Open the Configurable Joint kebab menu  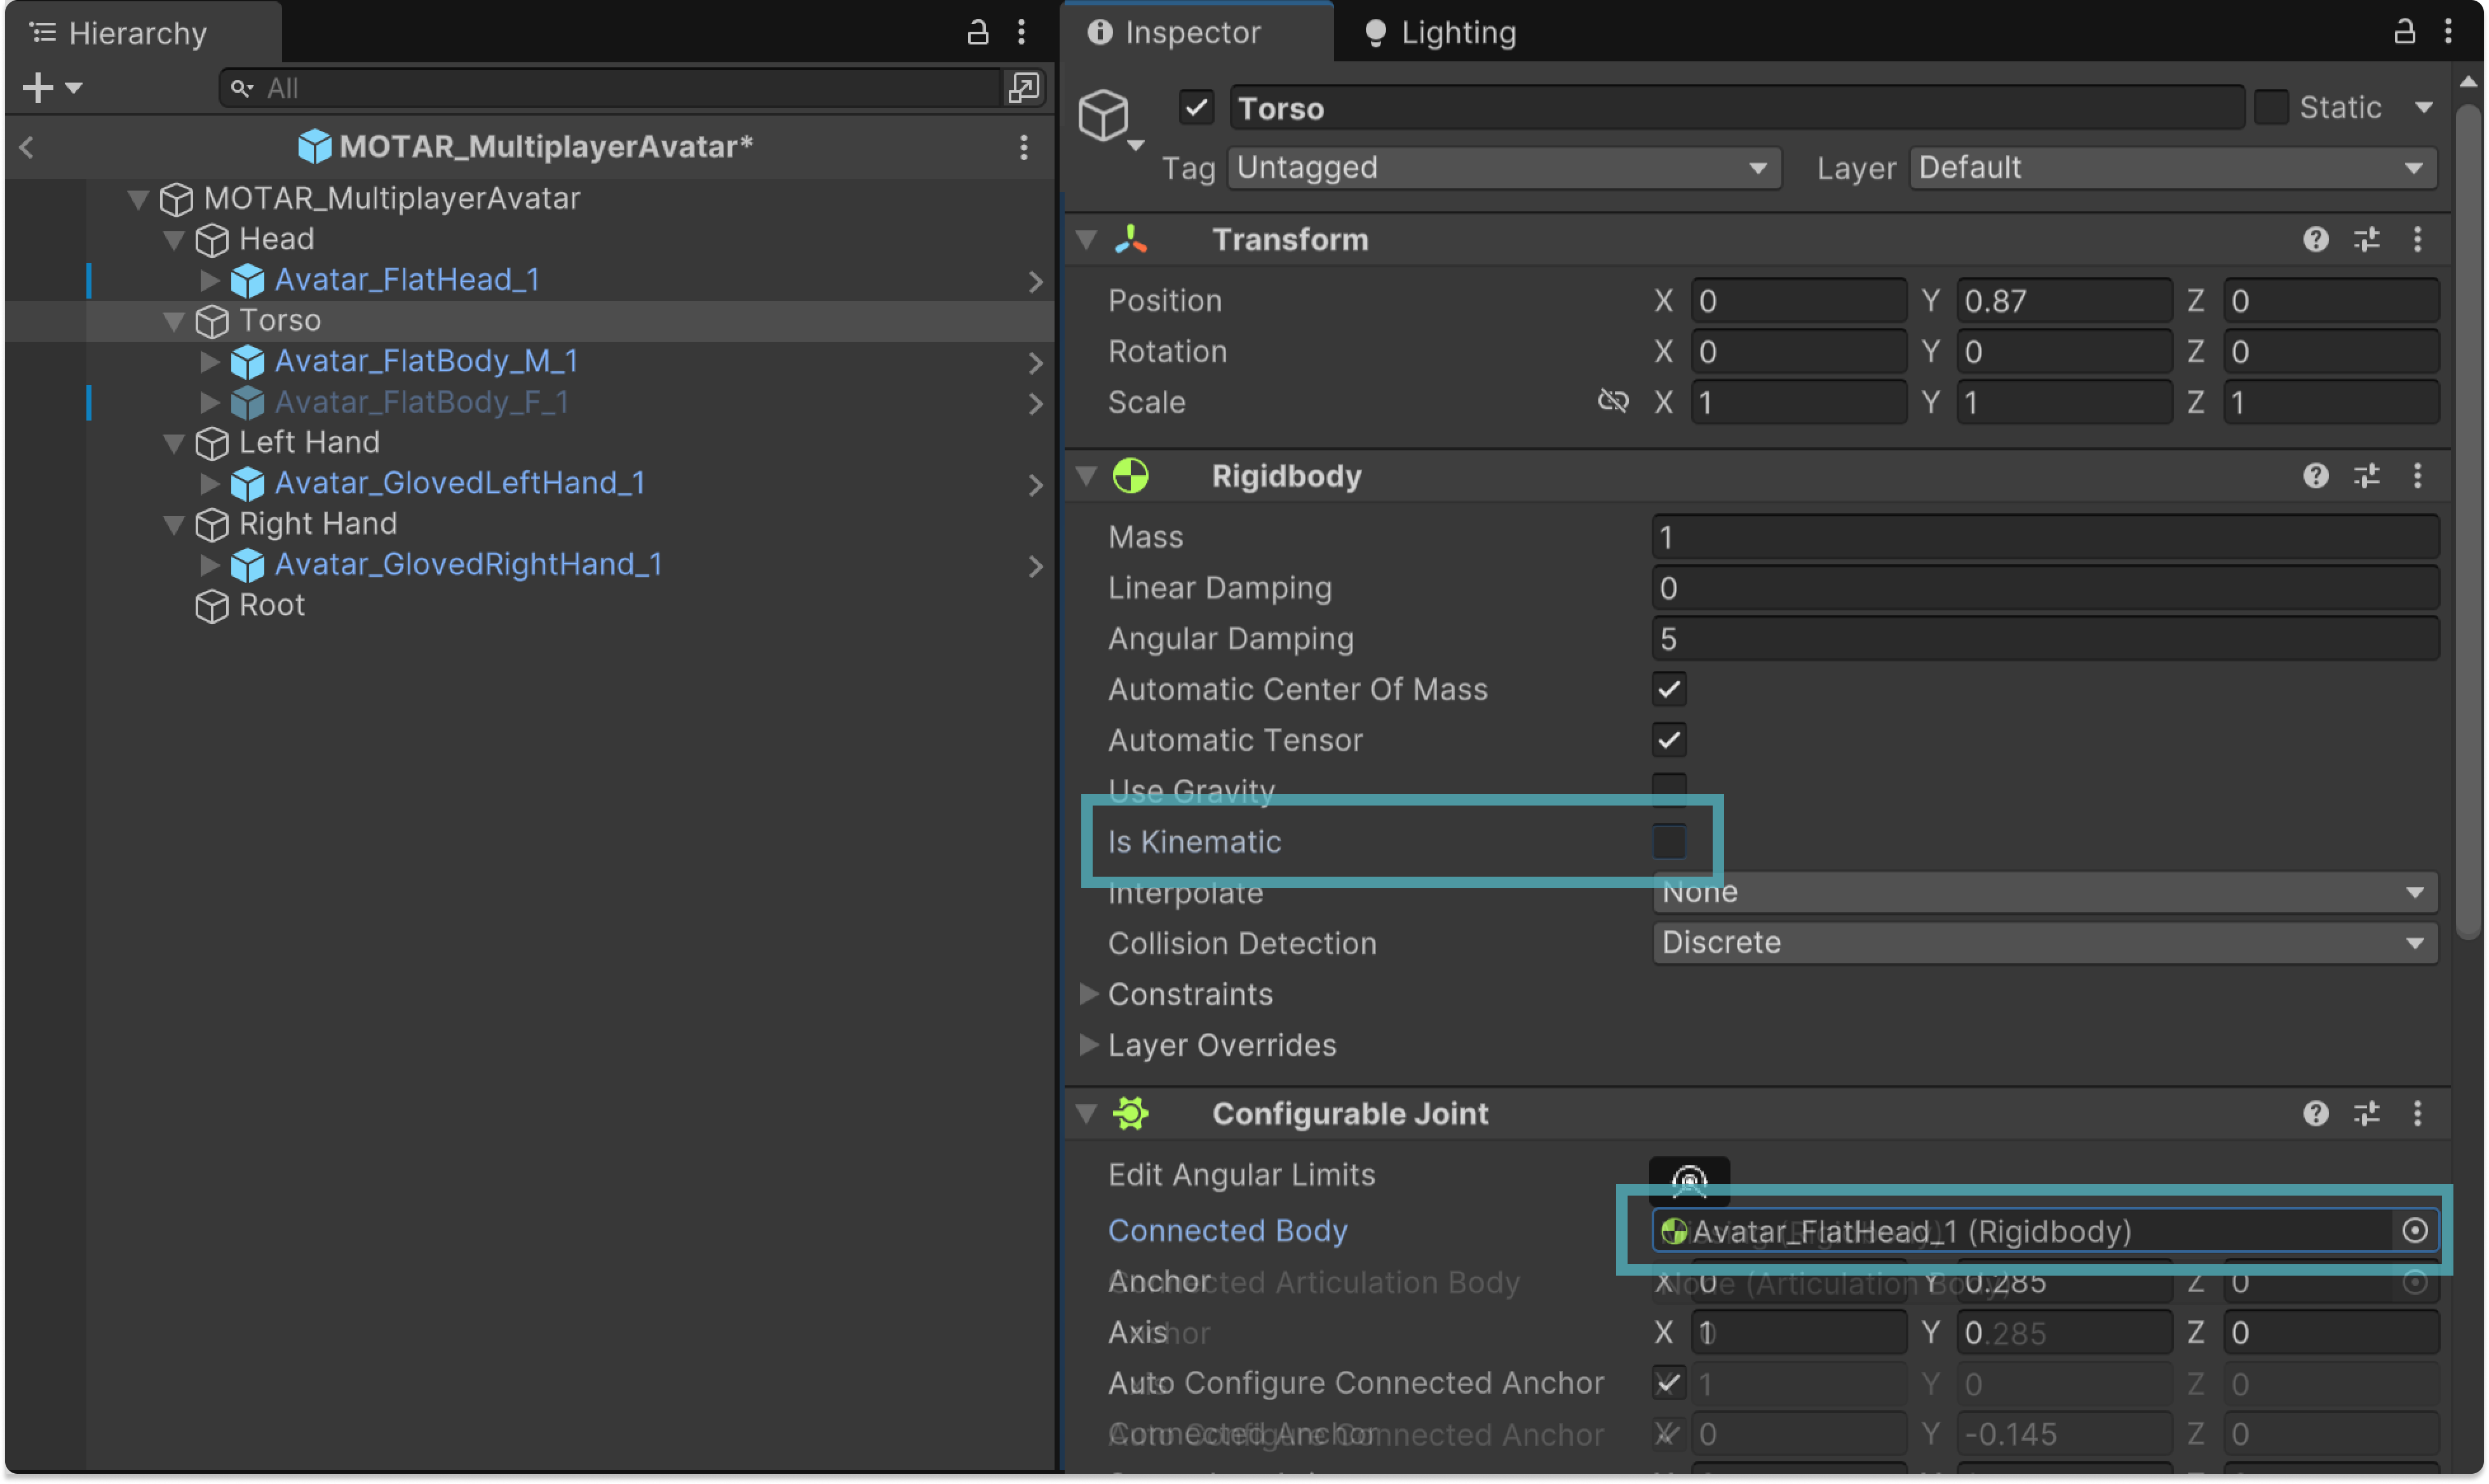pyautogui.click(x=2417, y=1113)
